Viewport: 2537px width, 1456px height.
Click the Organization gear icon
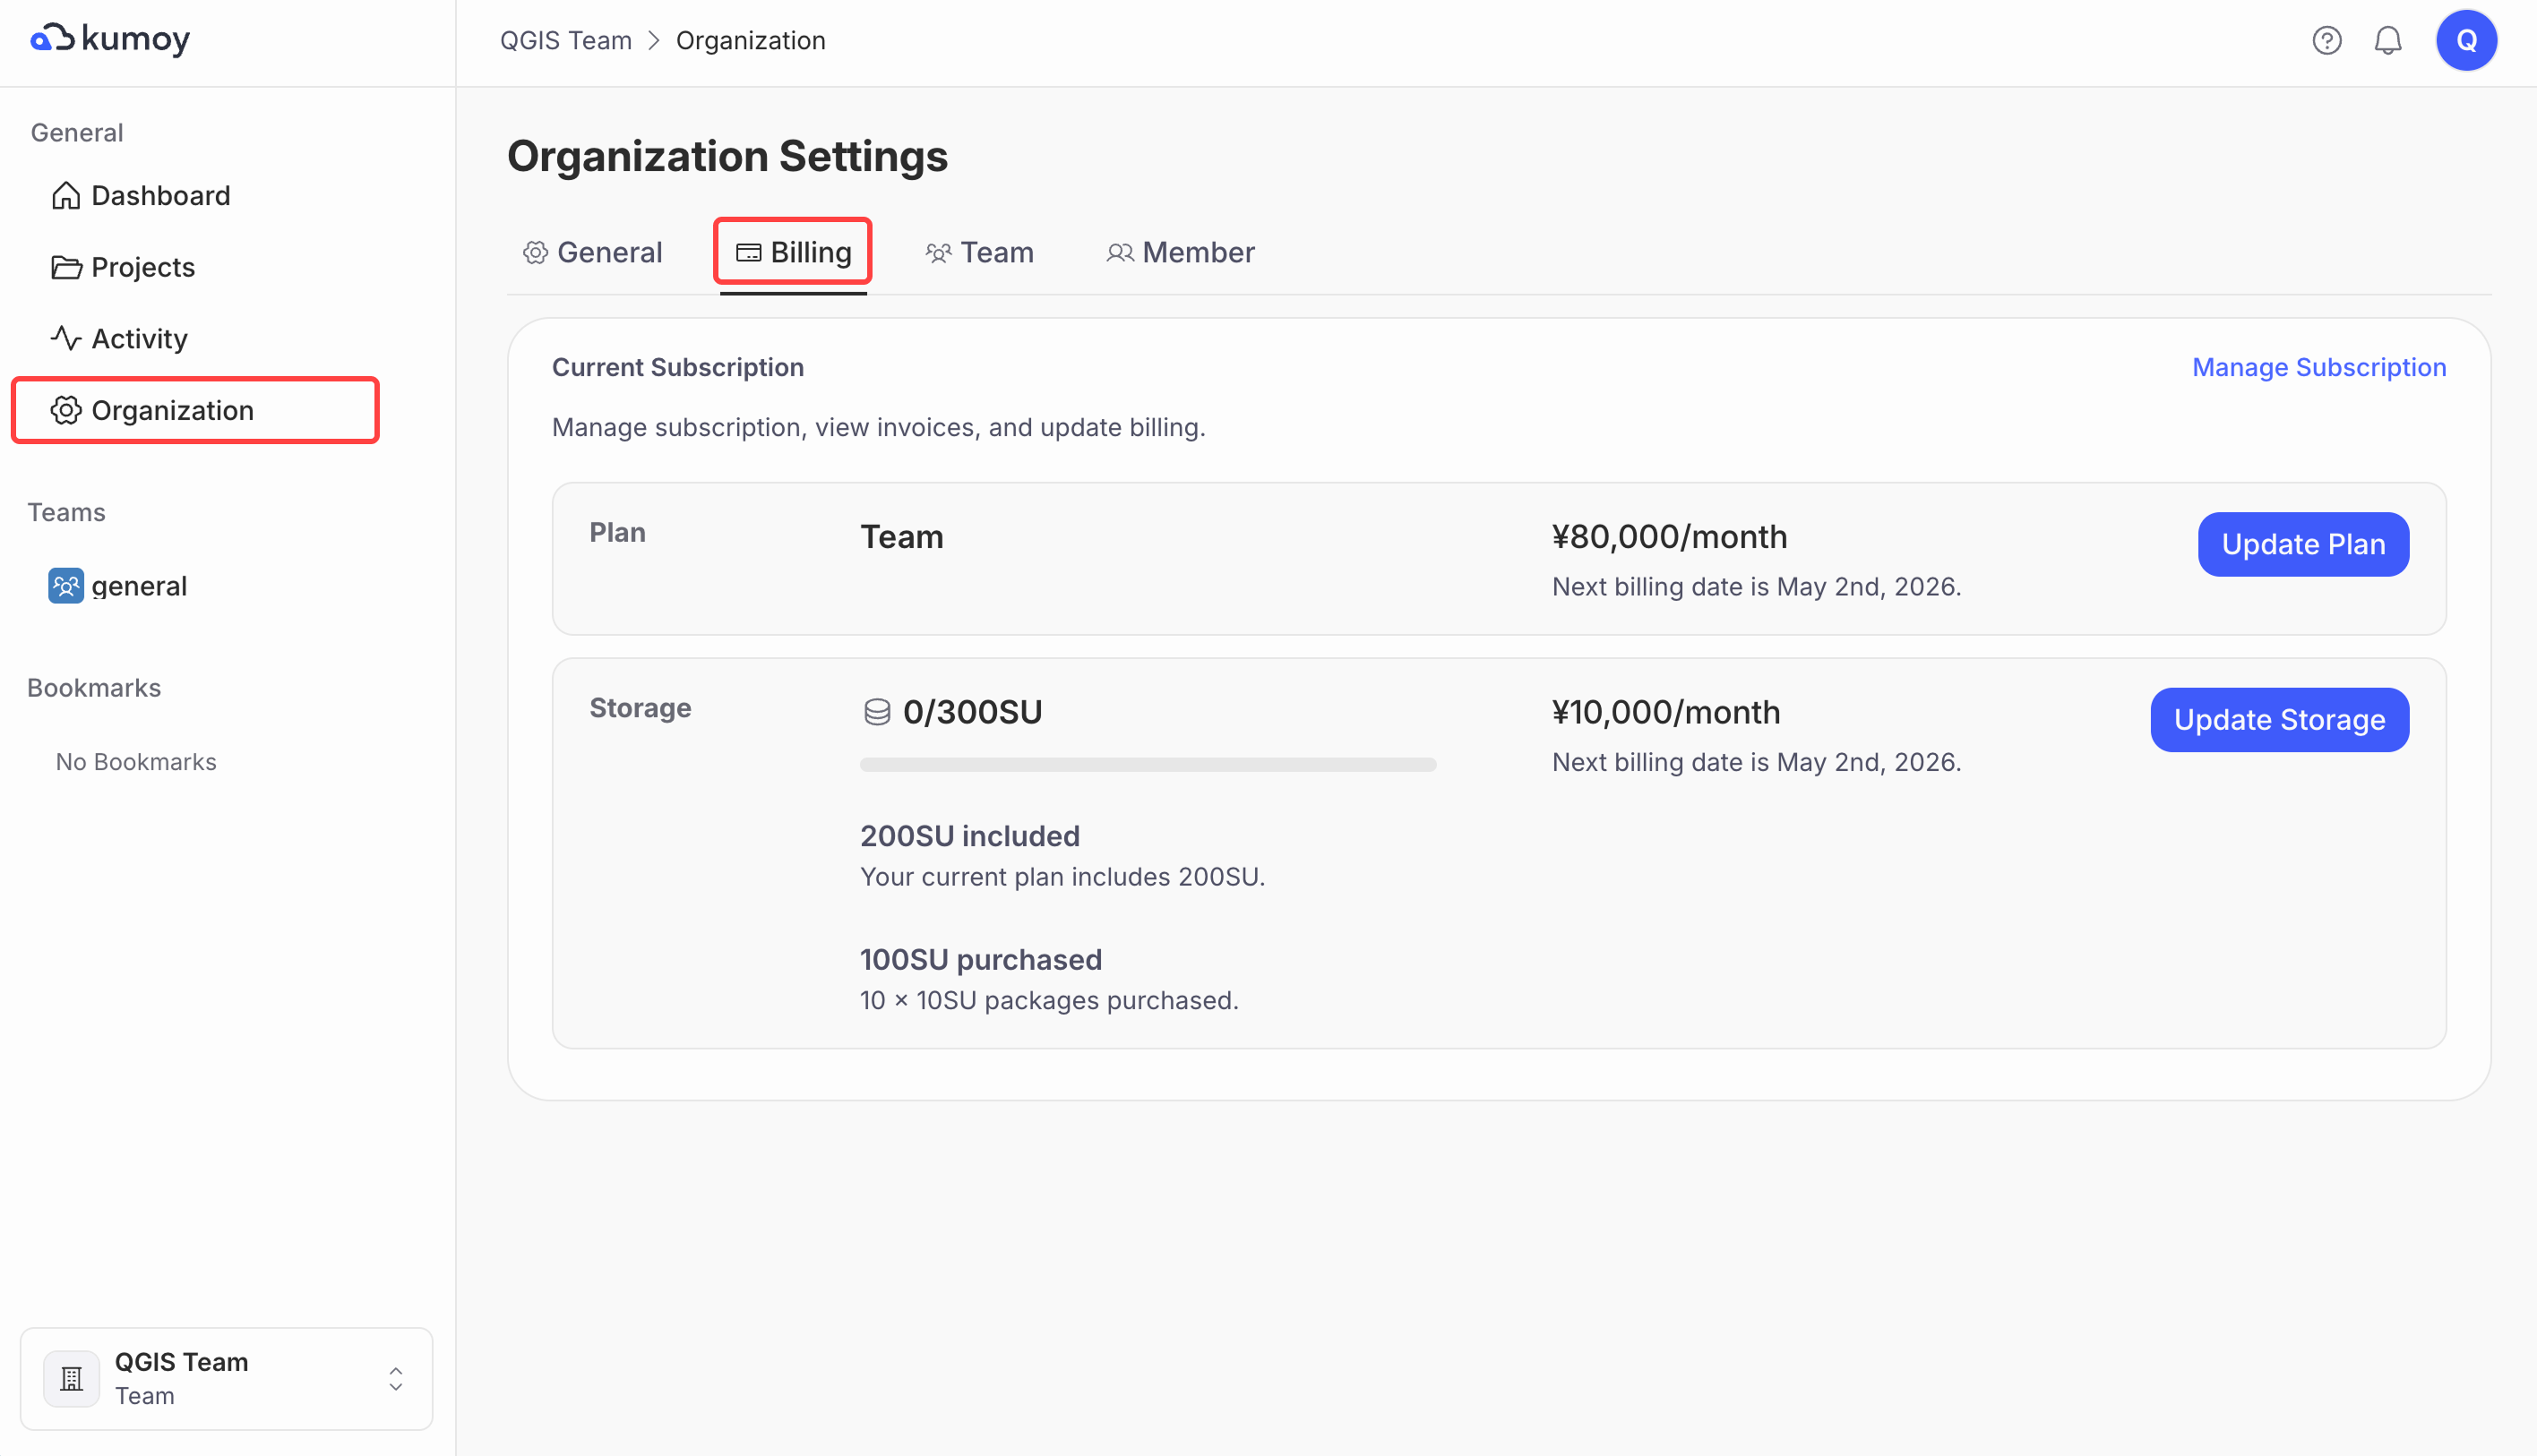click(66, 410)
